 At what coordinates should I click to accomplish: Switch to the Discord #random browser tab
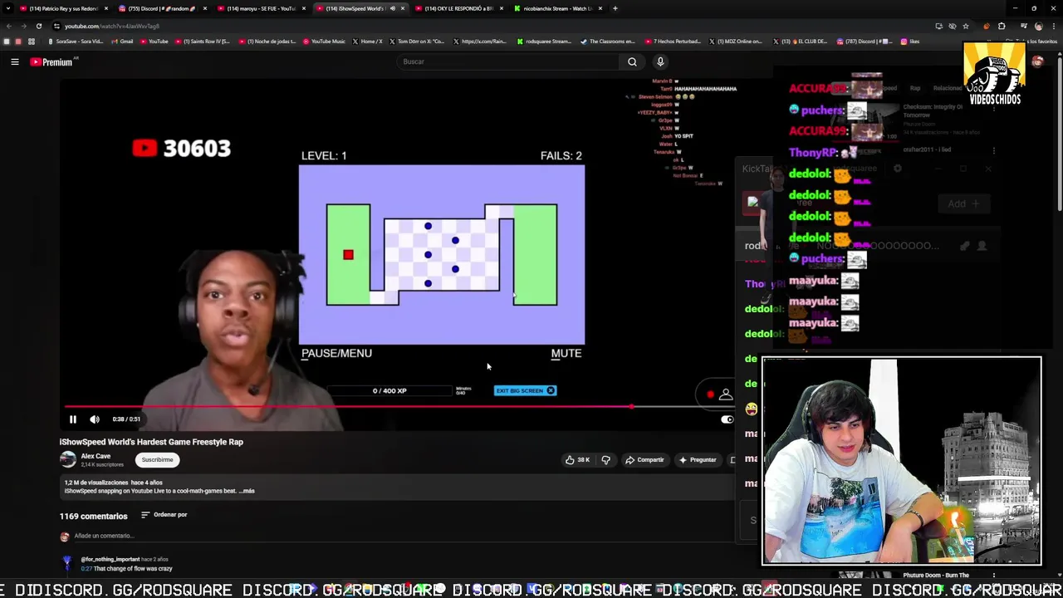point(162,8)
